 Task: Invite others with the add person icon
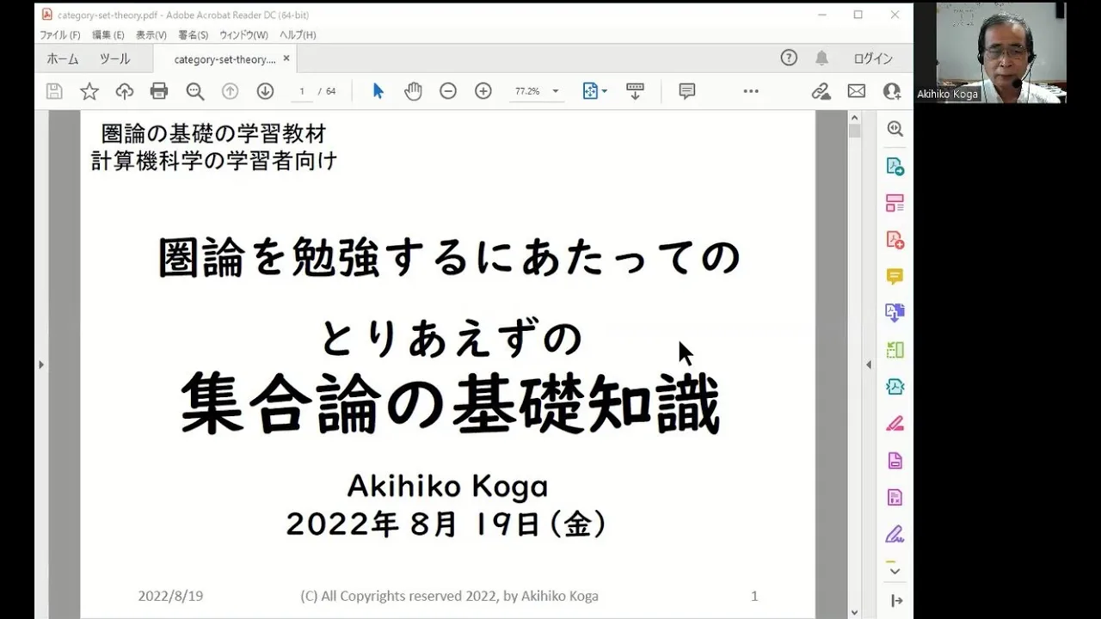pos(892,91)
